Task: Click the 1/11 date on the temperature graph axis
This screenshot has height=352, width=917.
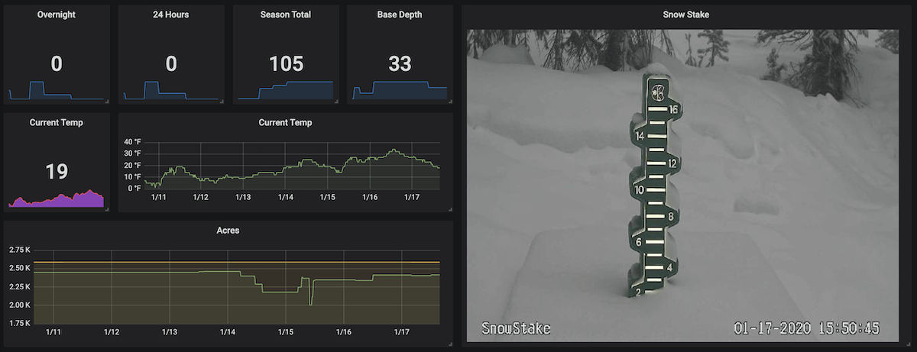Action: (159, 197)
